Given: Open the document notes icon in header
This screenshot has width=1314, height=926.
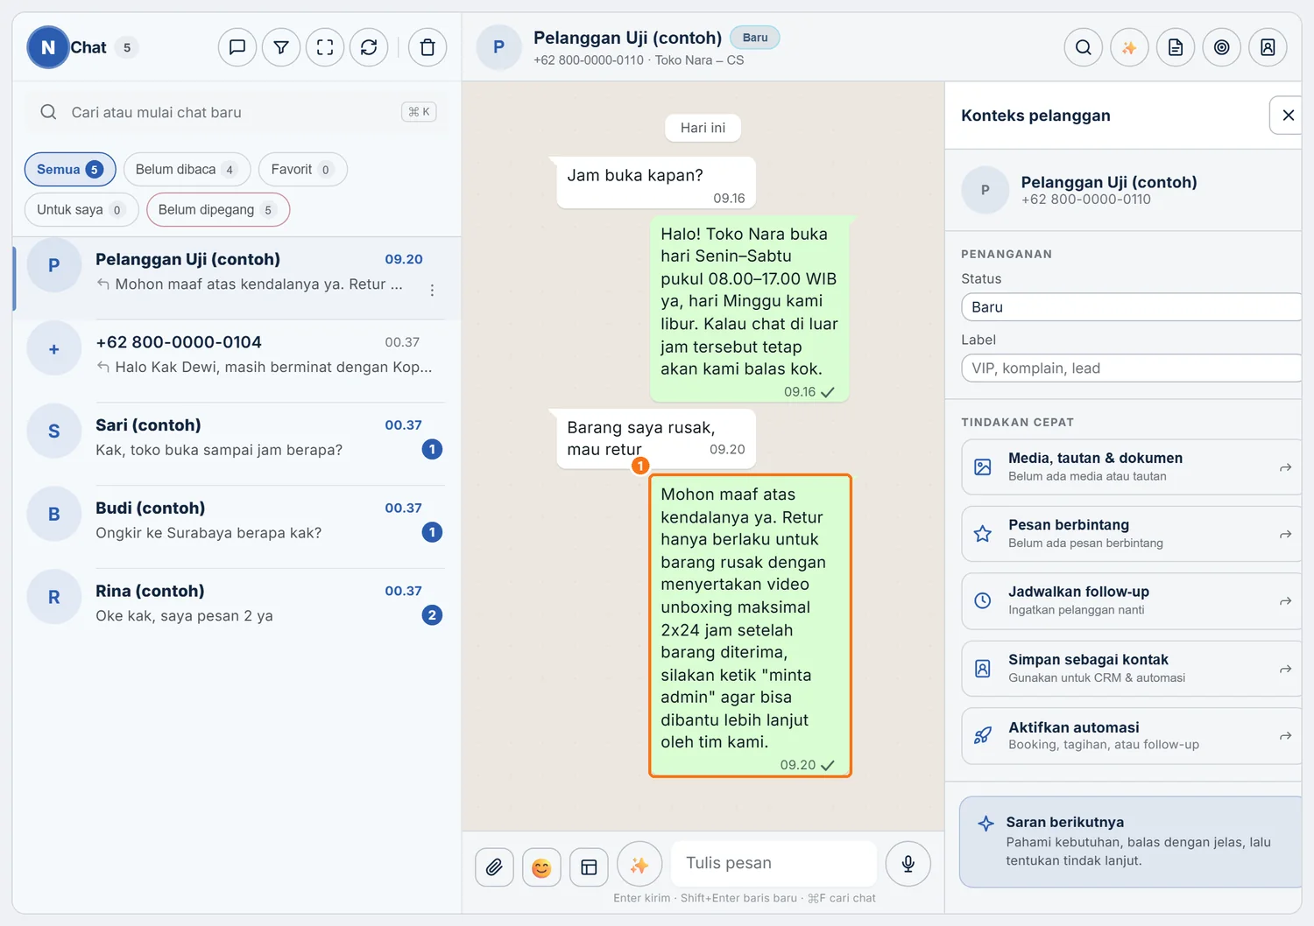Looking at the screenshot, I should point(1176,47).
